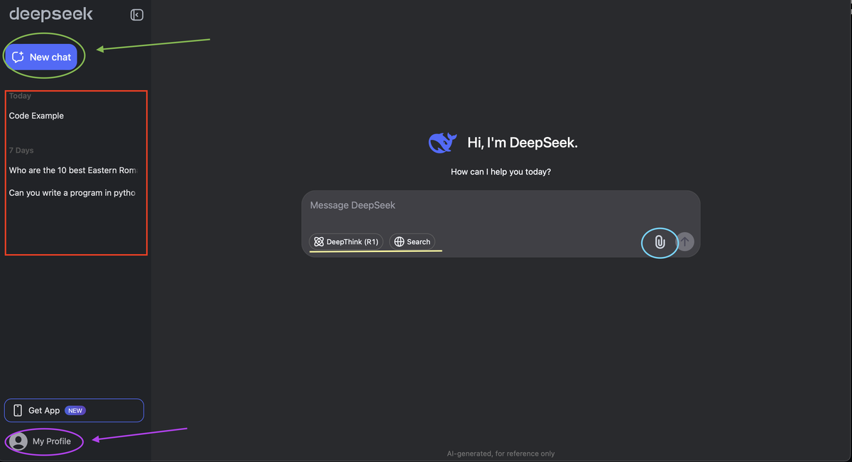The width and height of the screenshot is (852, 462).
Task: Toggle DeepThink (R1) mode
Action: (x=346, y=242)
